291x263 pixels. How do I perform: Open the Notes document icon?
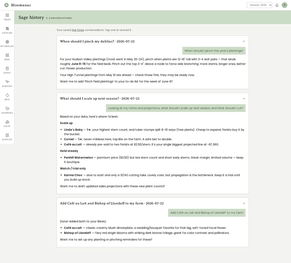pos(7,69)
